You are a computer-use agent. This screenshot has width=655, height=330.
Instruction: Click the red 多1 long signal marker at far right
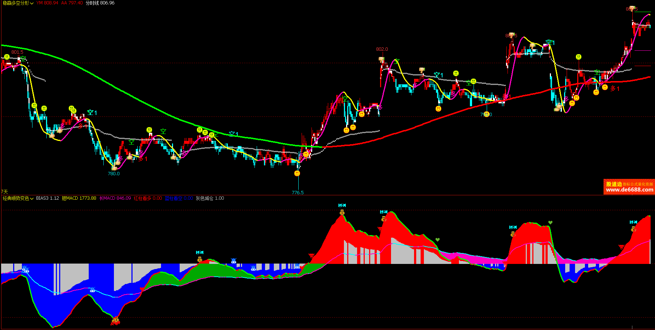(x=615, y=88)
